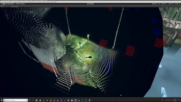Select the Rect transform tool
This screenshot has width=181, height=102.
(x=11, y=4)
